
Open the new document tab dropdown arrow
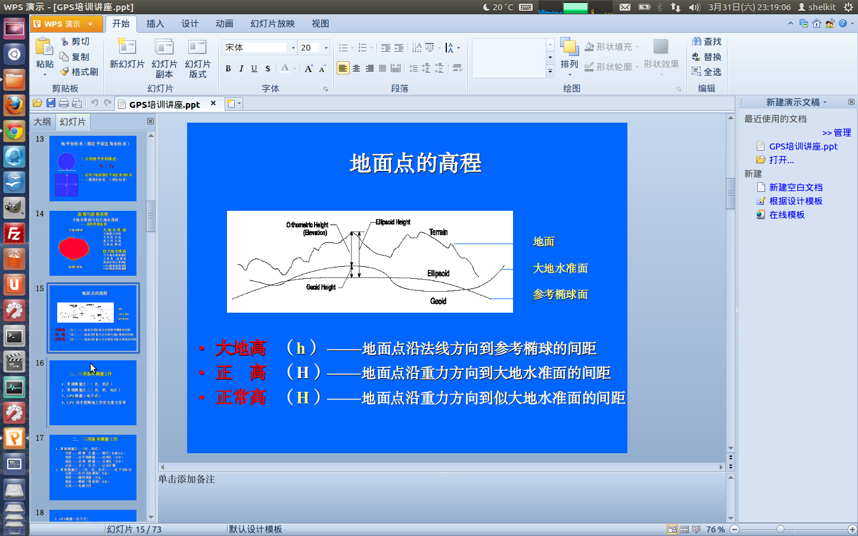click(240, 104)
